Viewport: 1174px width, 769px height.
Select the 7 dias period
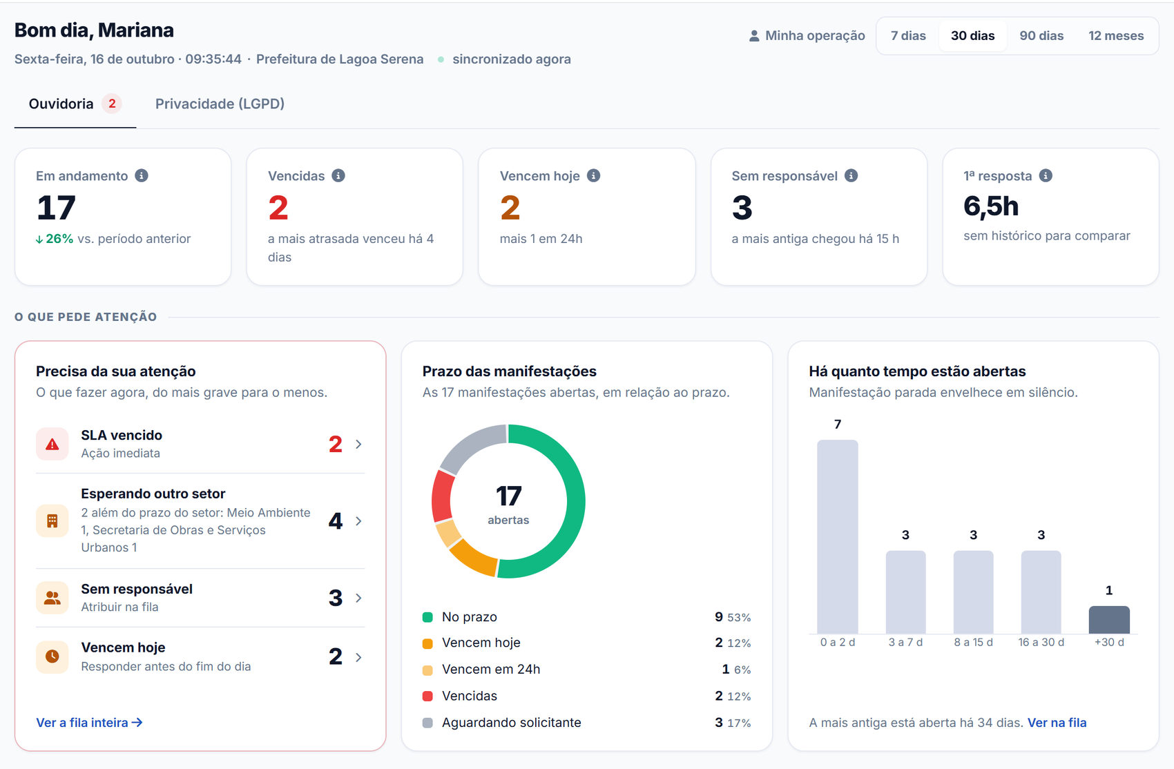point(908,36)
